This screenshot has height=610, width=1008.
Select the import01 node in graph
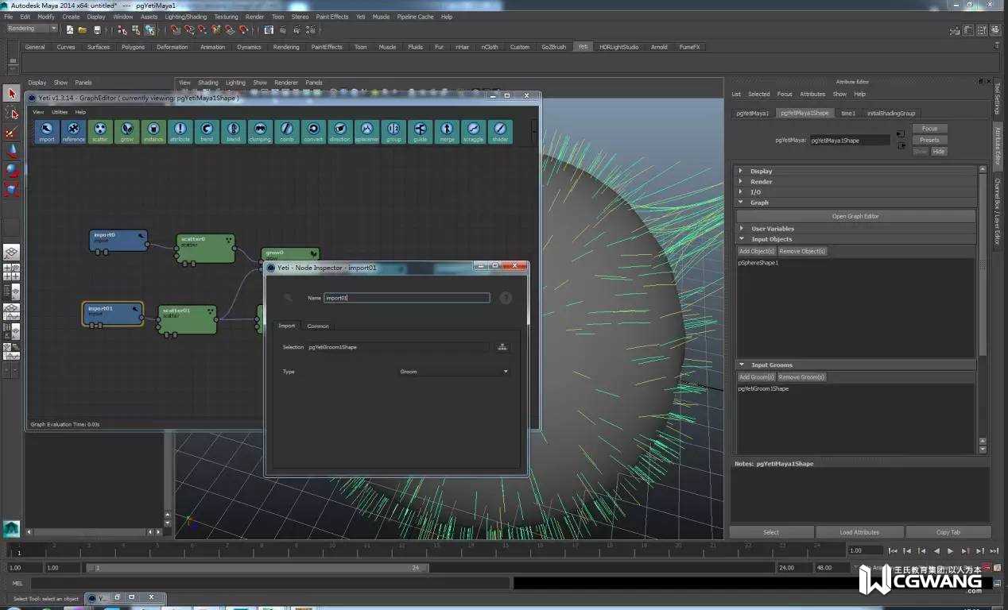point(113,314)
